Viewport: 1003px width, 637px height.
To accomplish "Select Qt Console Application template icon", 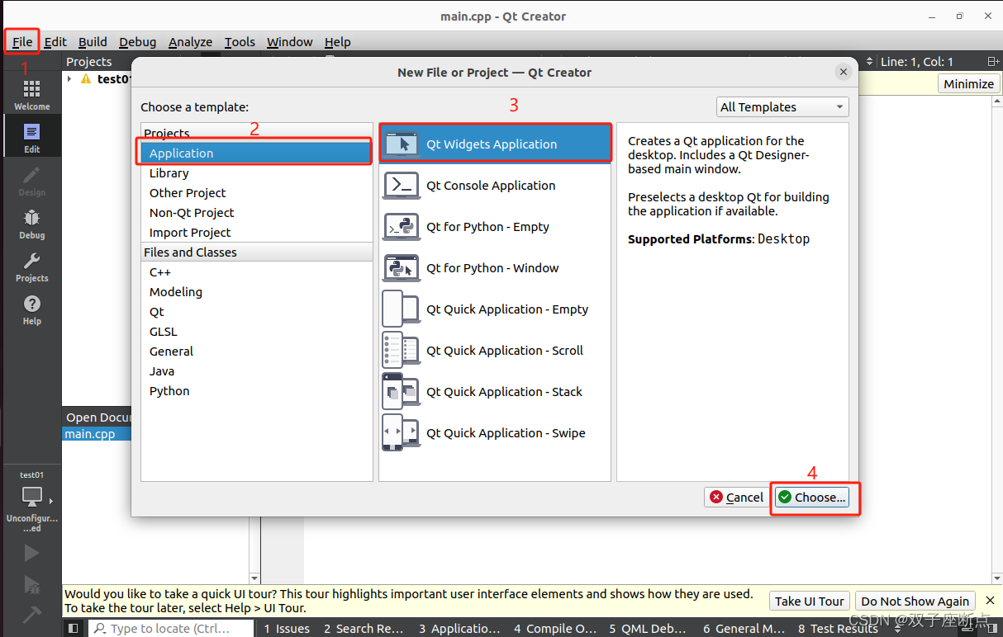I will coord(402,185).
